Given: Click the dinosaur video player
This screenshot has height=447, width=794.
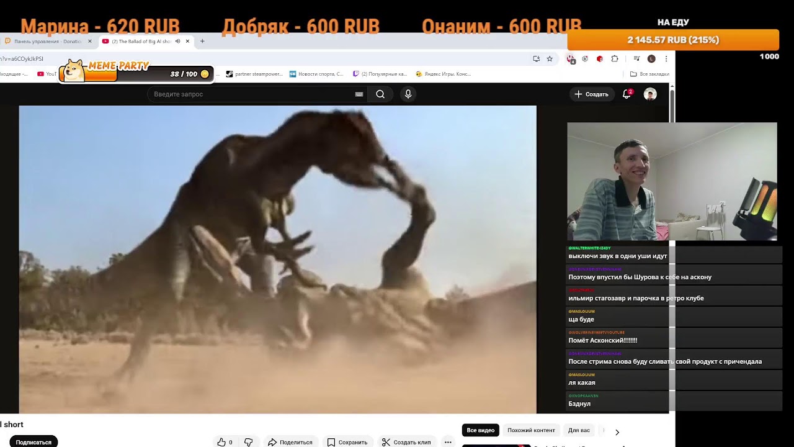Looking at the screenshot, I should tap(277, 260).
